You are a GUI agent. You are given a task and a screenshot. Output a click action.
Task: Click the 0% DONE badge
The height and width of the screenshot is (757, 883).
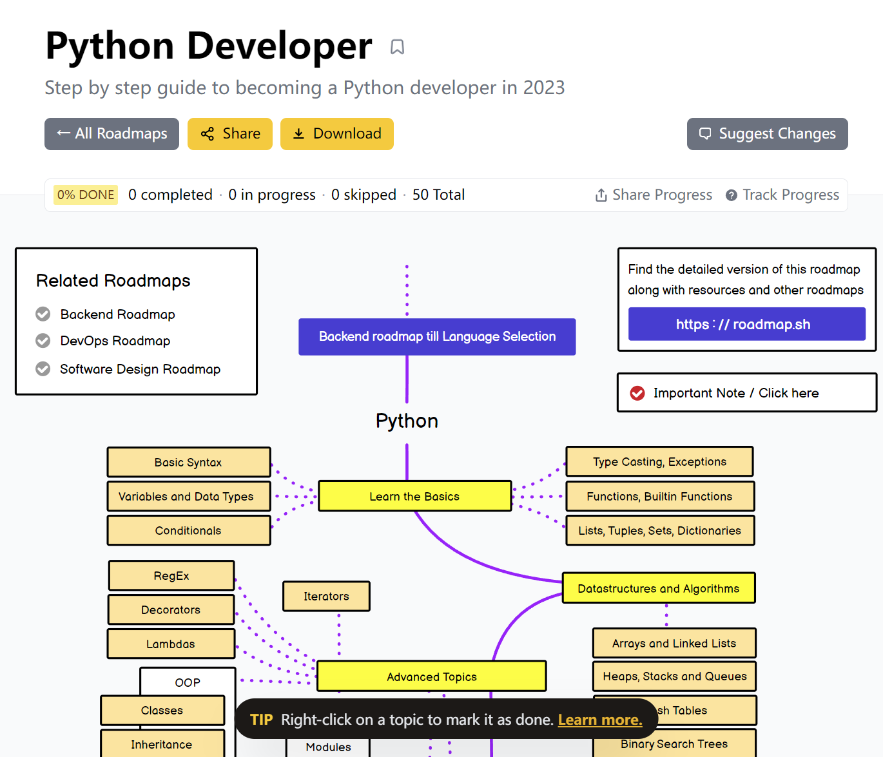tap(86, 195)
